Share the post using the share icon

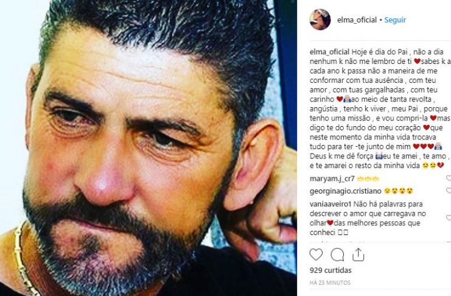point(358,255)
